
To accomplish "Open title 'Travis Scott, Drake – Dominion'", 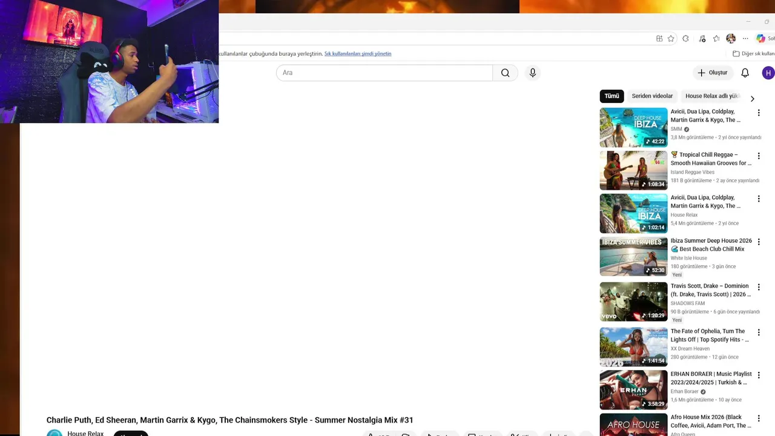I will 711,290.
